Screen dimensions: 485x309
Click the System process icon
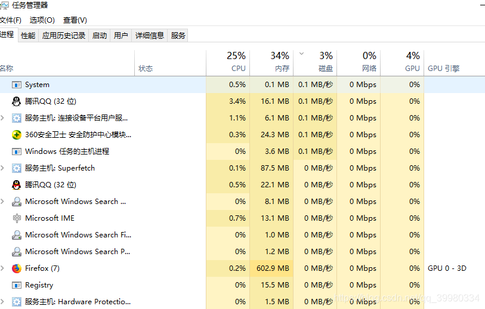coord(16,85)
